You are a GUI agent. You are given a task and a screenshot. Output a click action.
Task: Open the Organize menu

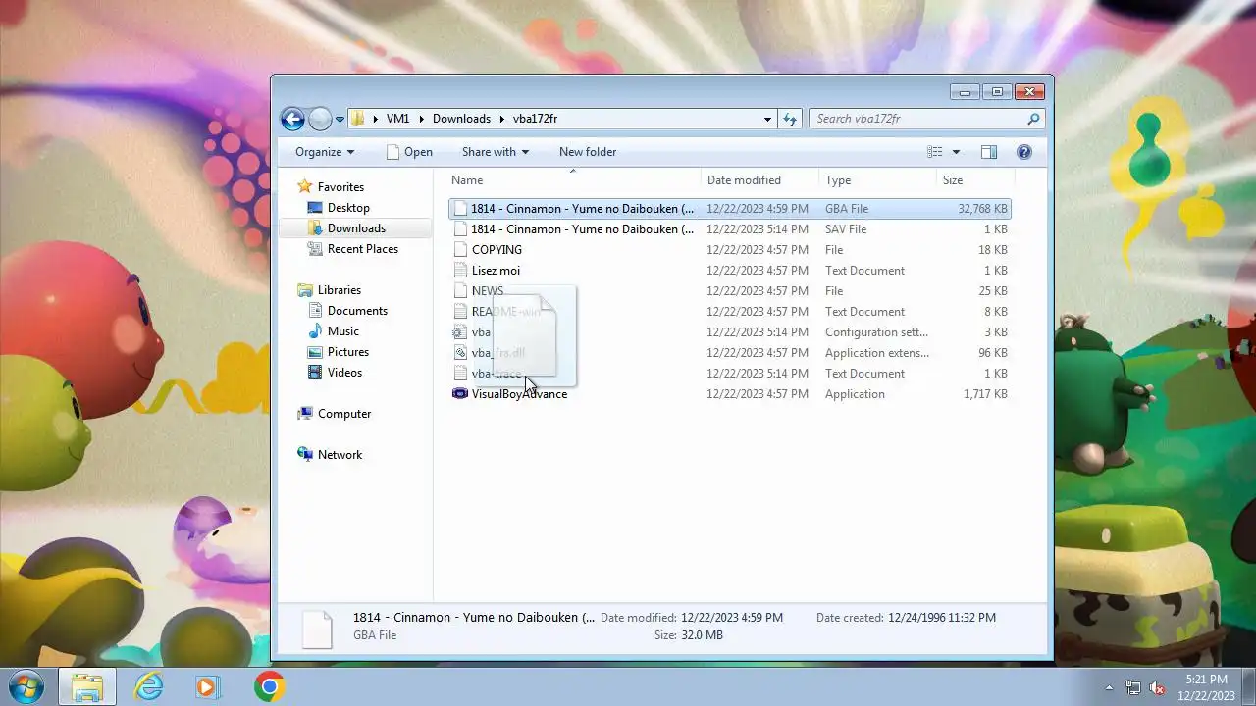(x=325, y=152)
